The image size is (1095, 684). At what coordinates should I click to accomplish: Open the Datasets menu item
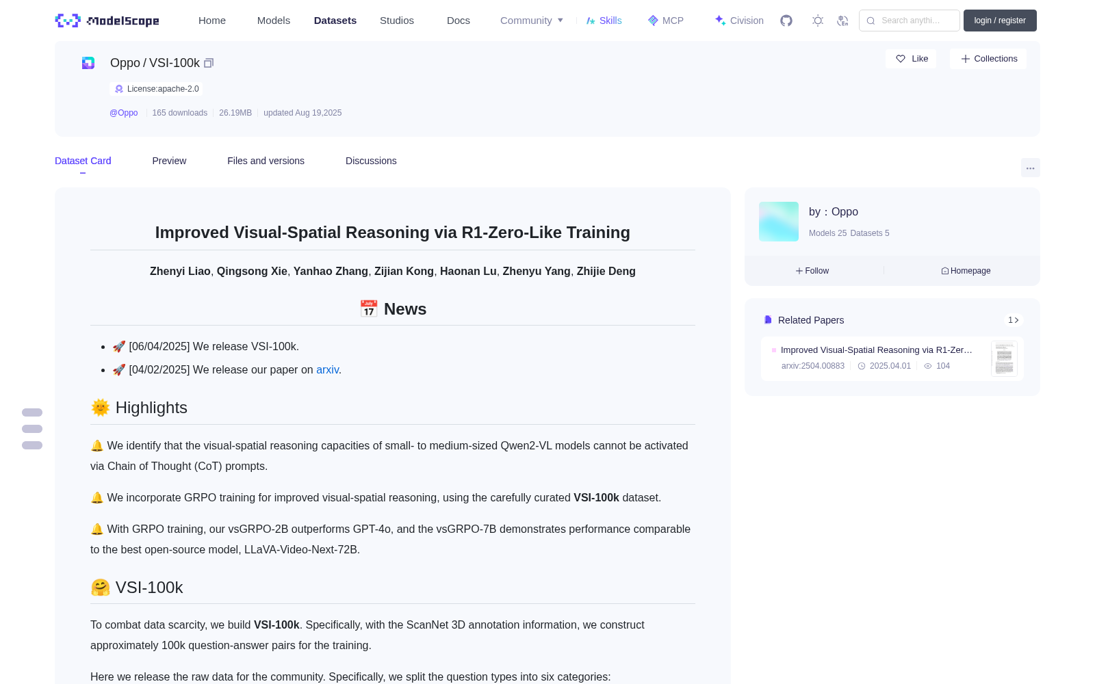click(x=335, y=21)
